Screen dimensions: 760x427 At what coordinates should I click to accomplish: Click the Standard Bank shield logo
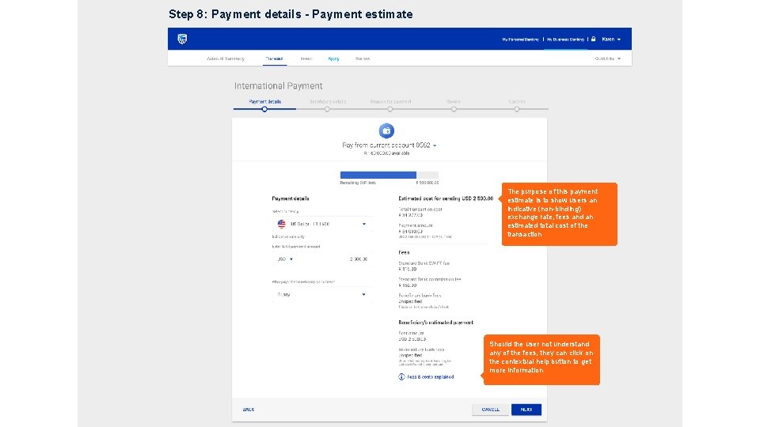tap(182, 40)
